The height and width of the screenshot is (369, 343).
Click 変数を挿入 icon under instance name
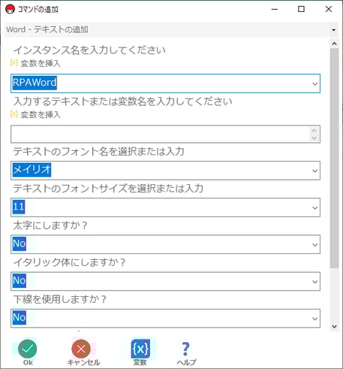14,63
